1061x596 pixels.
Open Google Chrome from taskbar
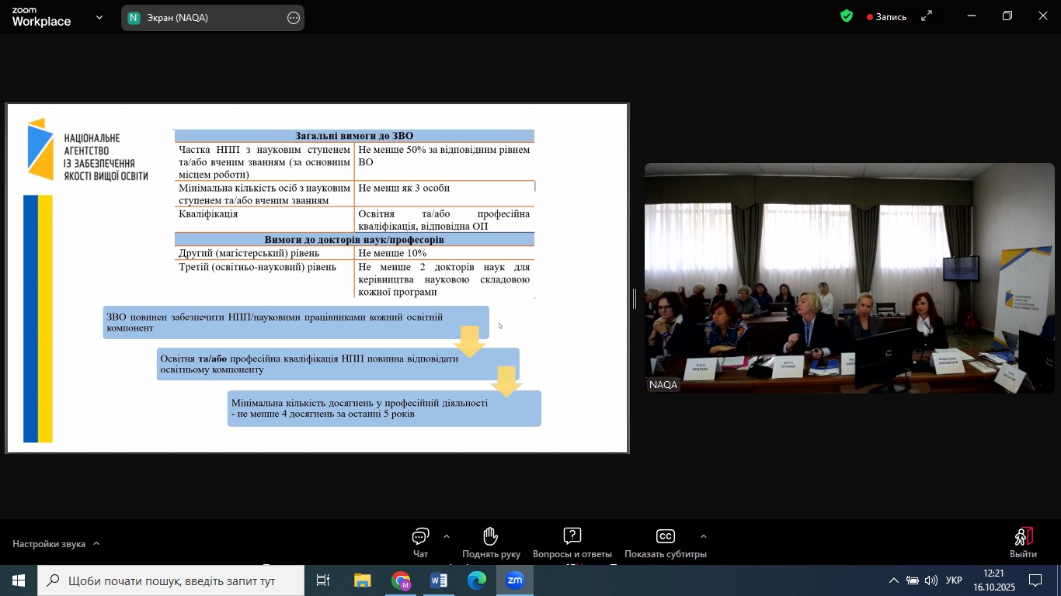point(401,580)
